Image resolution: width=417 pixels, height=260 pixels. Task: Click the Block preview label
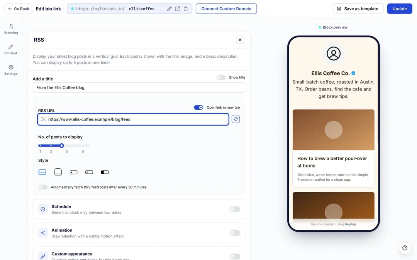tap(333, 27)
